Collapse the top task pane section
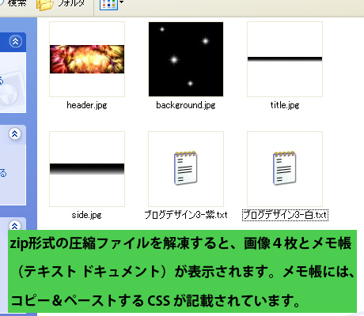The width and height of the screenshot is (364, 316). [16, 41]
